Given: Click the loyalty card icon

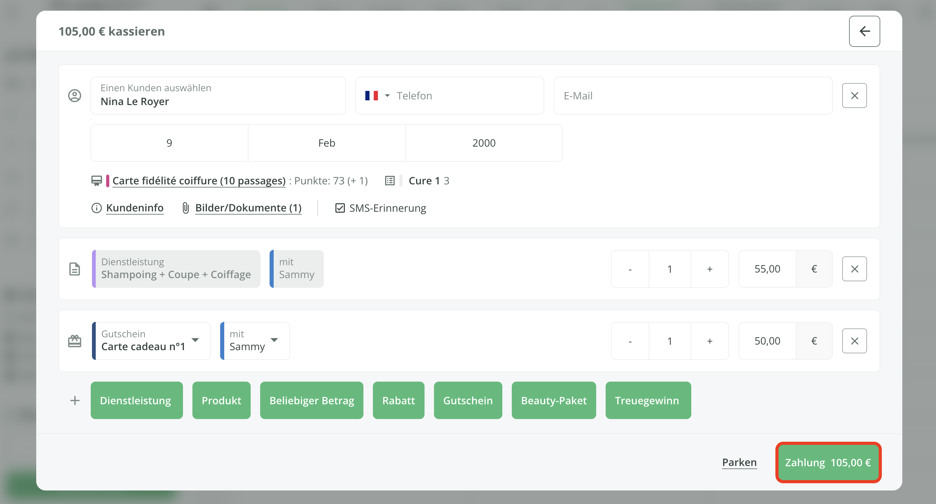Looking at the screenshot, I should [96, 181].
